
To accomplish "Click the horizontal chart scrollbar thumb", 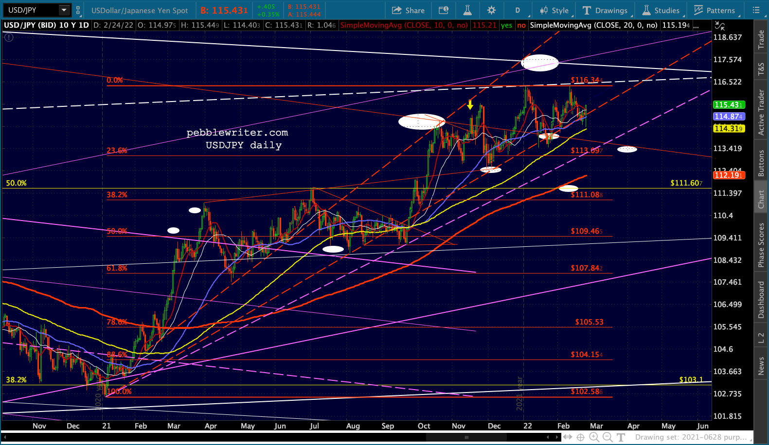I will 466,437.
